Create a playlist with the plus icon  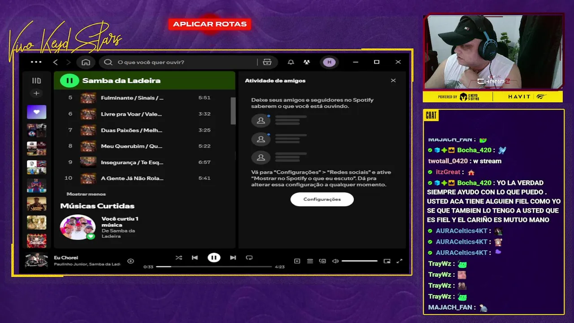[36, 93]
